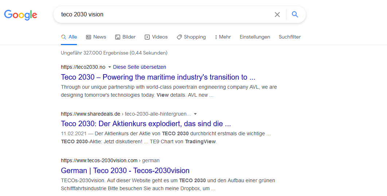
Task: Click the https://teco2030.no URL text
Action: click(83, 67)
